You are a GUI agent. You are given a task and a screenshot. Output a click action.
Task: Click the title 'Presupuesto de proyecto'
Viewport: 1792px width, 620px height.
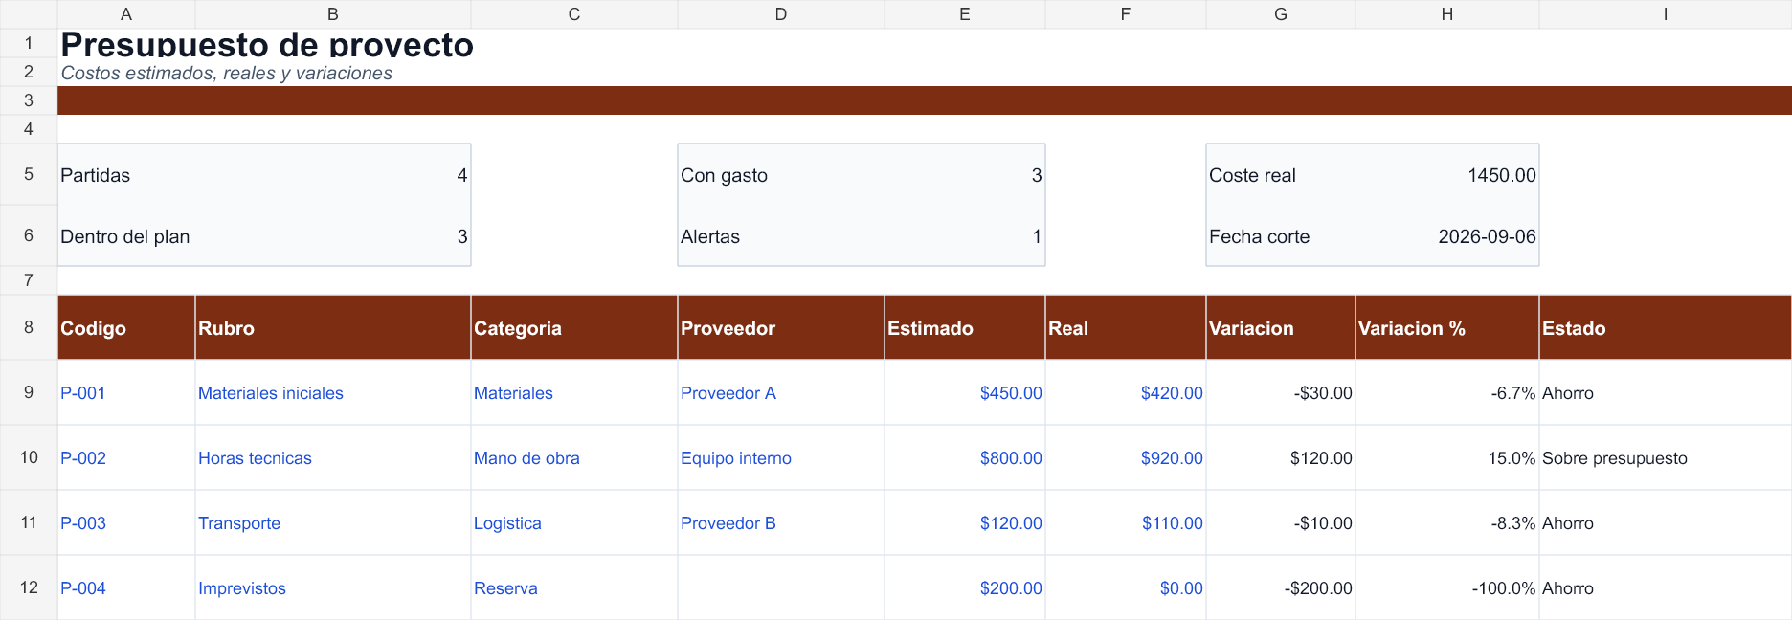tap(267, 45)
